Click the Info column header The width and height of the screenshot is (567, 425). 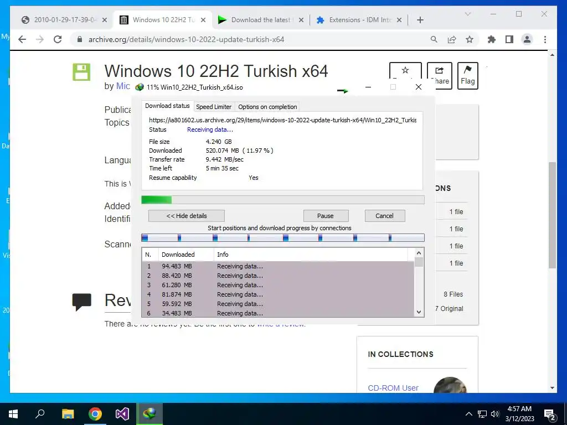(311, 255)
